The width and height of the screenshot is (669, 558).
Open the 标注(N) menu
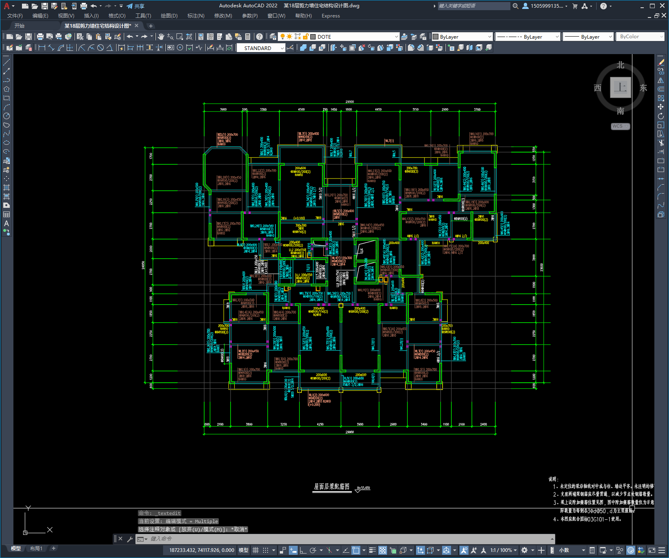click(x=196, y=16)
